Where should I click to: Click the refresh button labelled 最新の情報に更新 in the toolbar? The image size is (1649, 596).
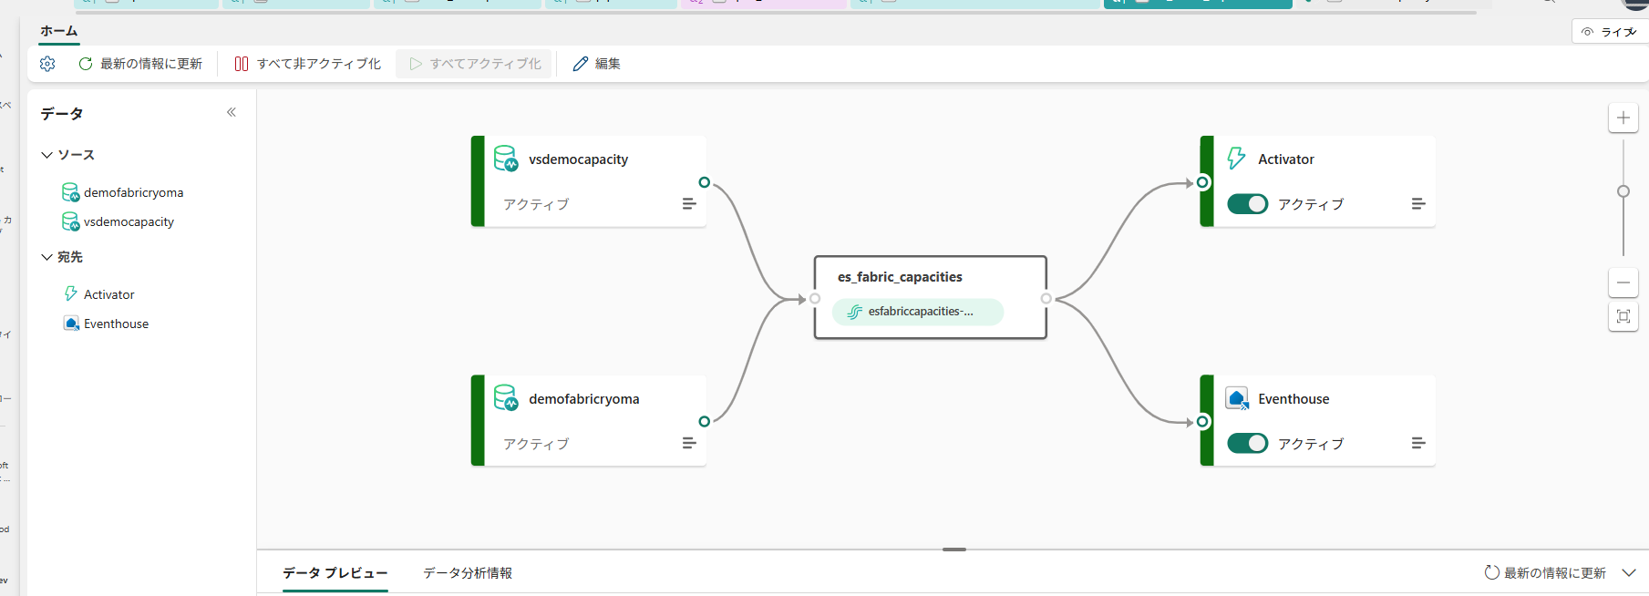140,64
